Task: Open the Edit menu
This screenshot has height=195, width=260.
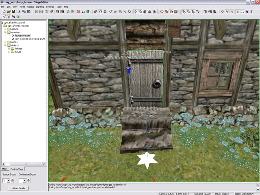Action: point(9,7)
